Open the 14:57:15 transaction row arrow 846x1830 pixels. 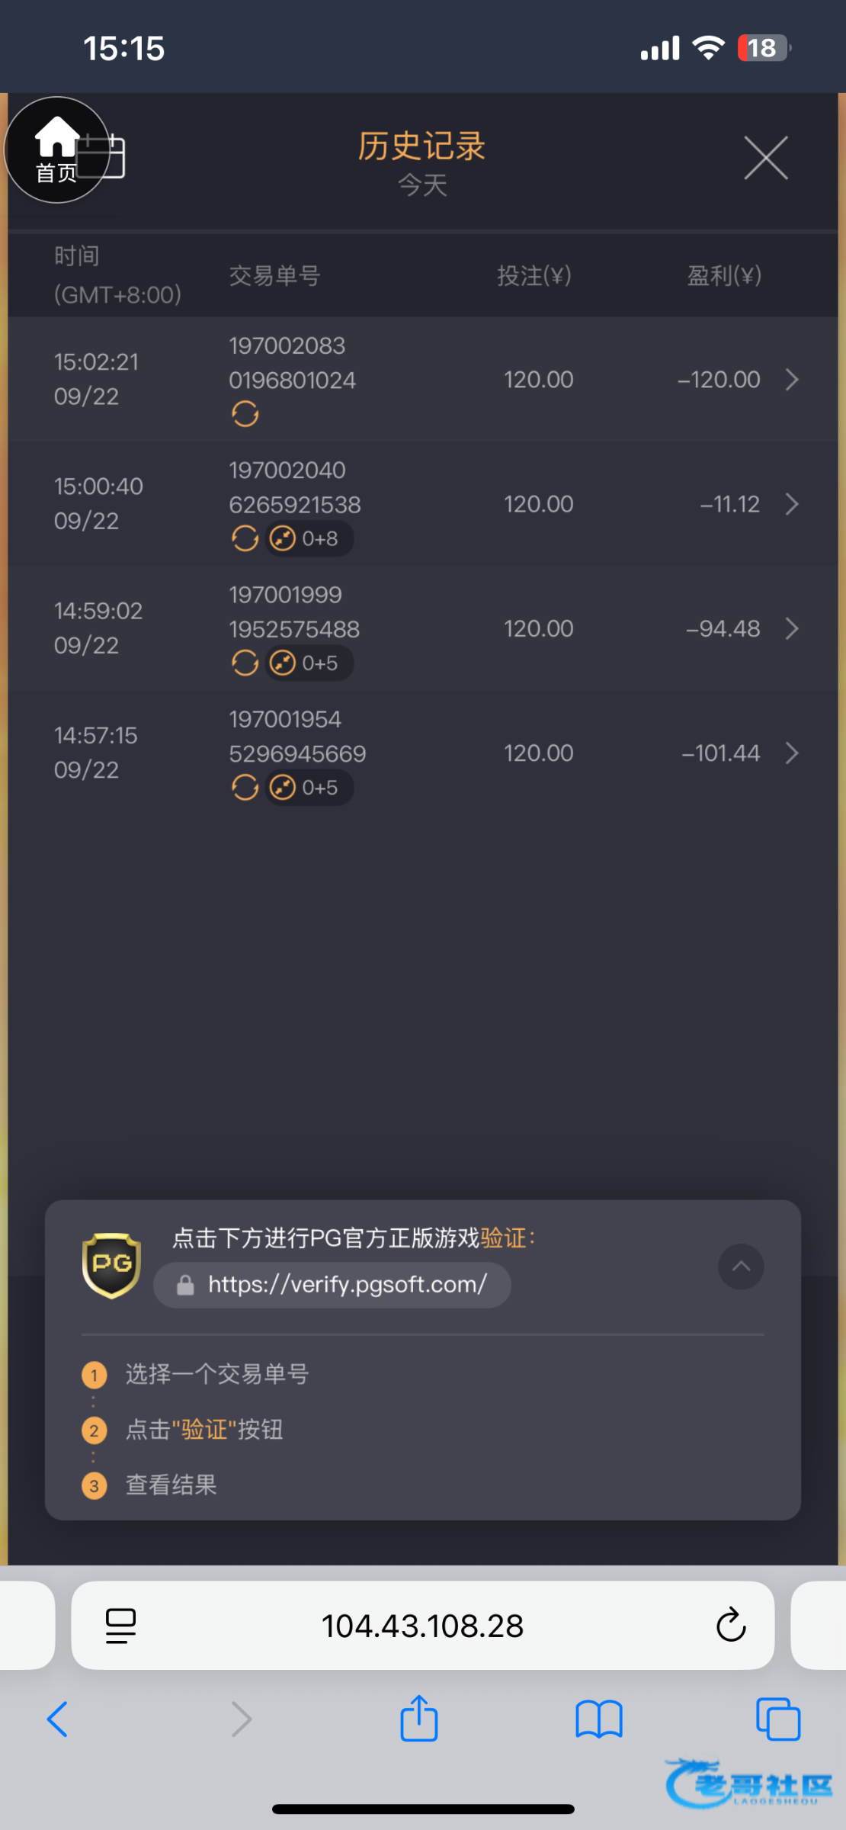click(792, 753)
